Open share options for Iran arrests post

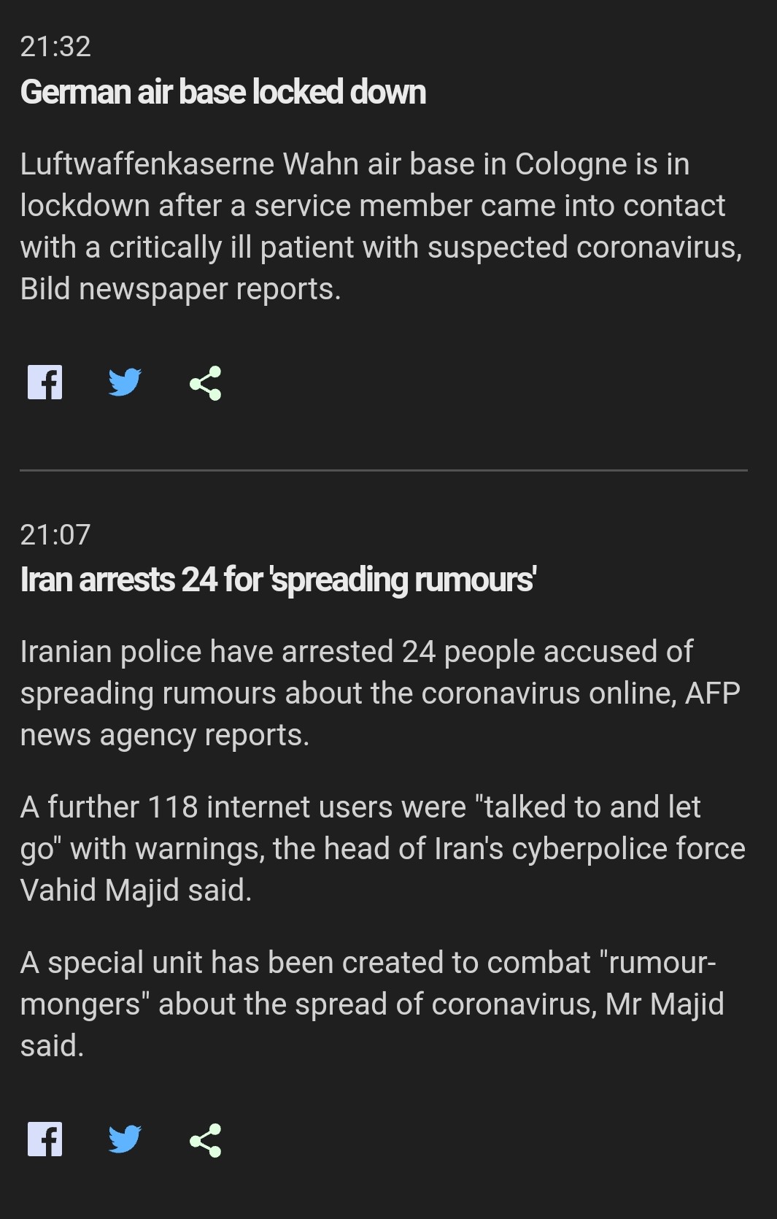tap(205, 1139)
